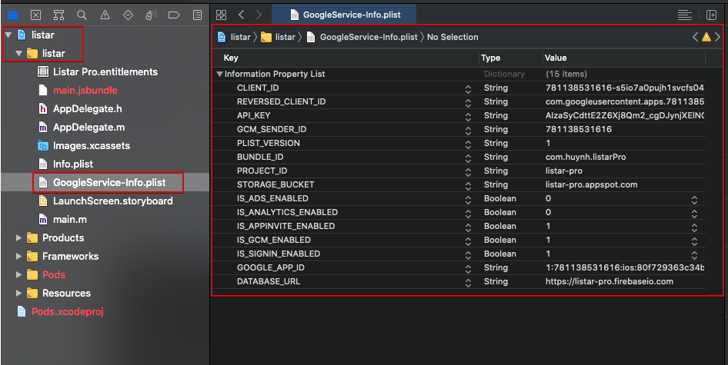Click the REVERSED_CLIENT_ID key
728x365 pixels.
(x=281, y=101)
